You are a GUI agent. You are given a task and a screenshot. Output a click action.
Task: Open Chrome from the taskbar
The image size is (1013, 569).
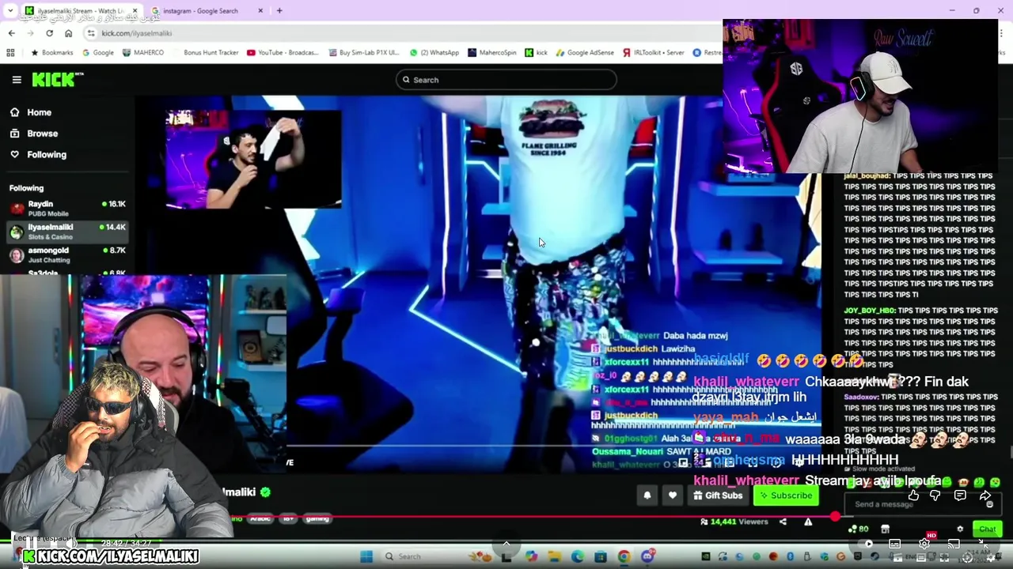coord(624,556)
